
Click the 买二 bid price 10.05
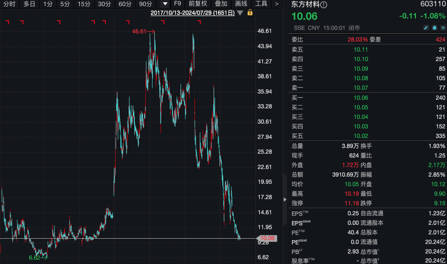click(x=360, y=107)
